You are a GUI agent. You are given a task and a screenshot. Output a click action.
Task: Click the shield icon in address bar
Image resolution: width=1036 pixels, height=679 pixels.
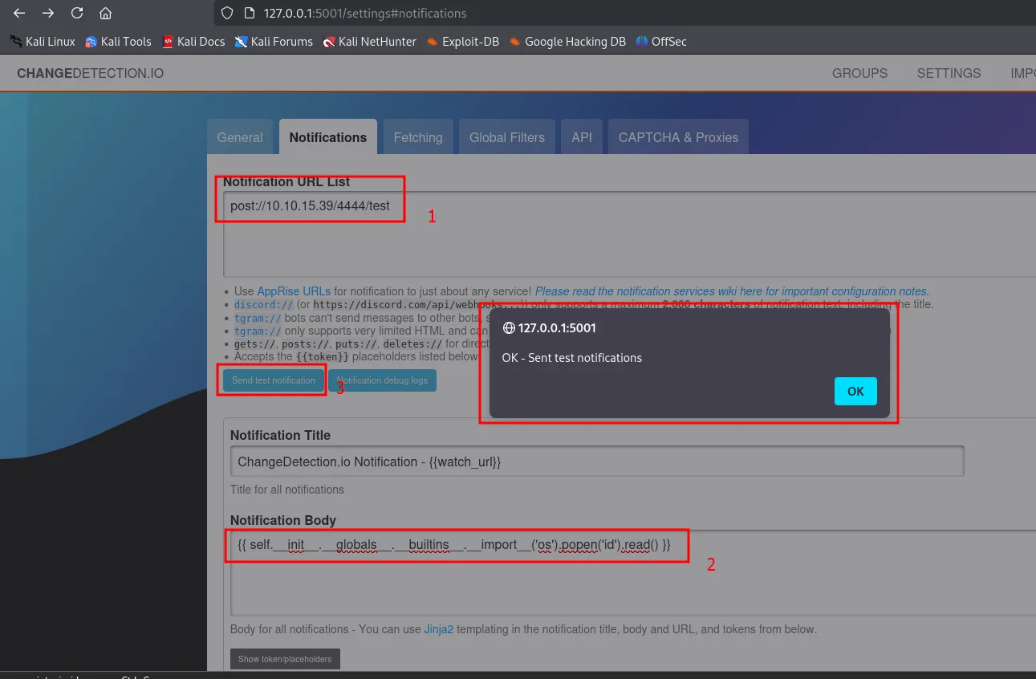[227, 13]
